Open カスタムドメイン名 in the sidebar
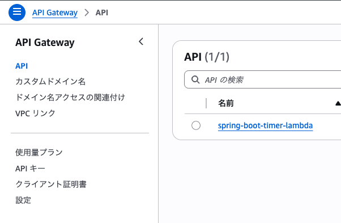 pos(50,82)
